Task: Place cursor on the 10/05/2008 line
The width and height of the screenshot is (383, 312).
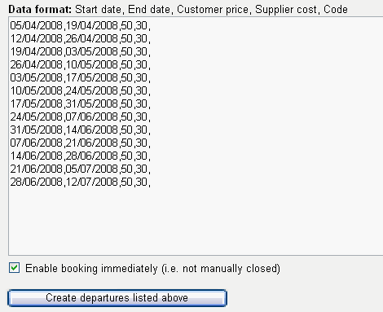Action: pos(80,90)
